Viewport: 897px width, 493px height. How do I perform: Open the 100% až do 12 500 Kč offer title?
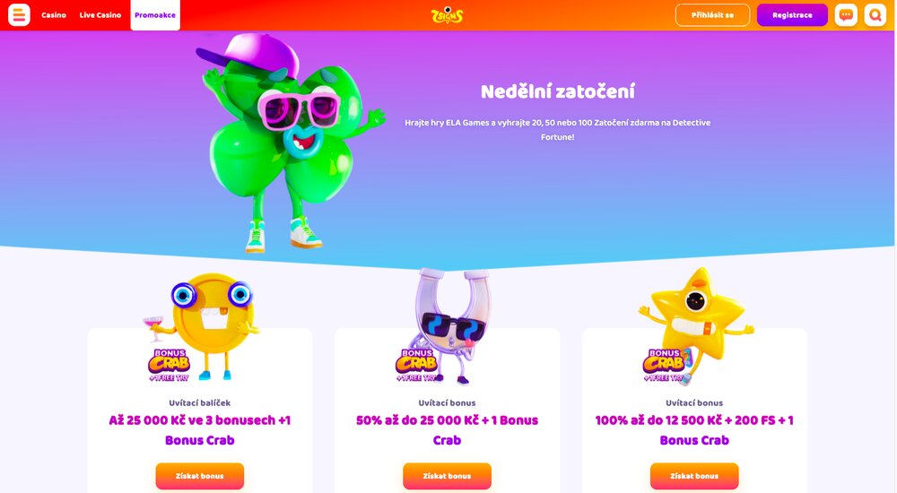[x=694, y=430]
